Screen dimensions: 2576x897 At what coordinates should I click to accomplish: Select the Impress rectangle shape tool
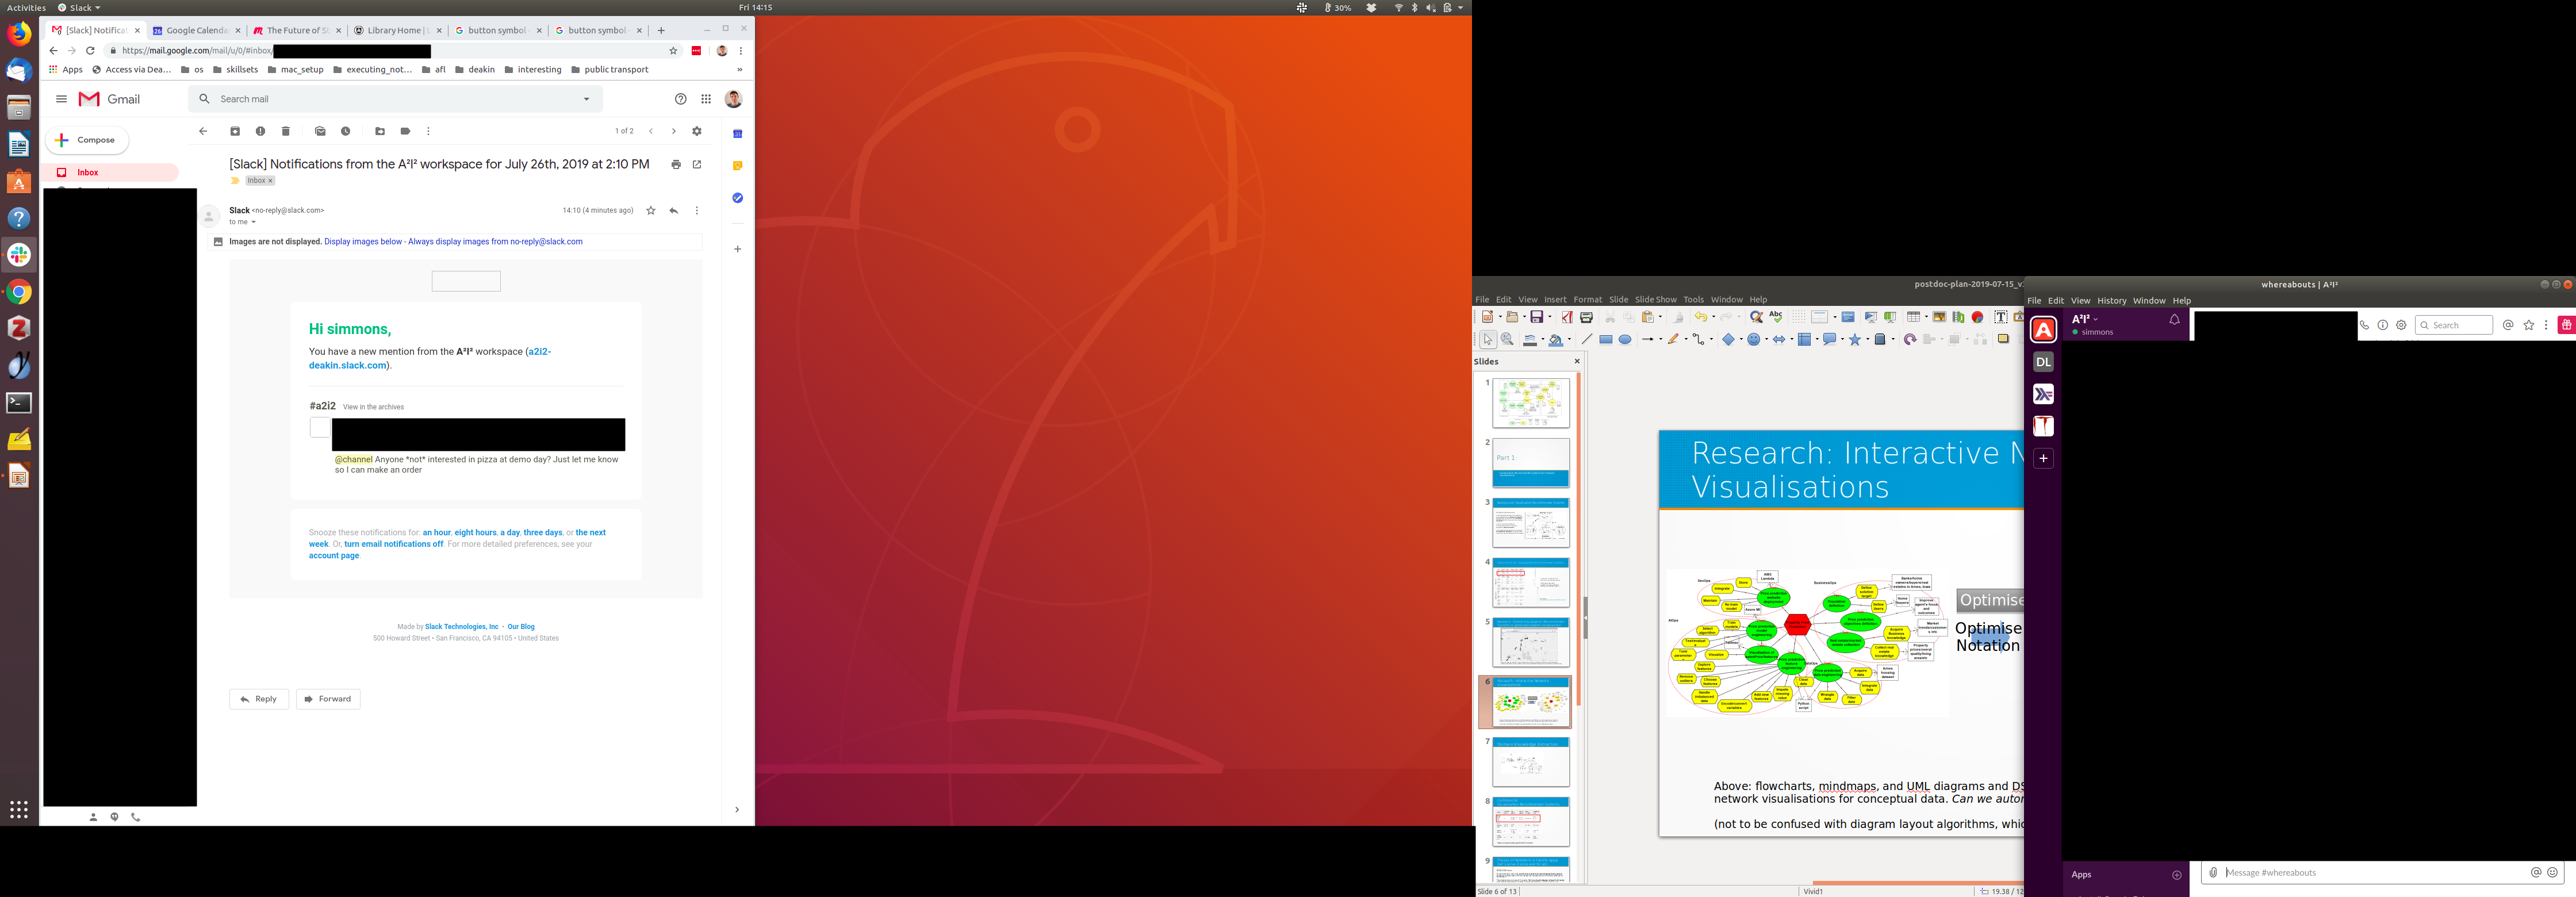pyautogui.click(x=1605, y=340)
